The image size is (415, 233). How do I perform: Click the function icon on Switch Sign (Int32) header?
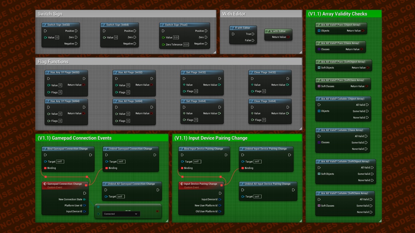pyautogui.click(x=45, y=25)
